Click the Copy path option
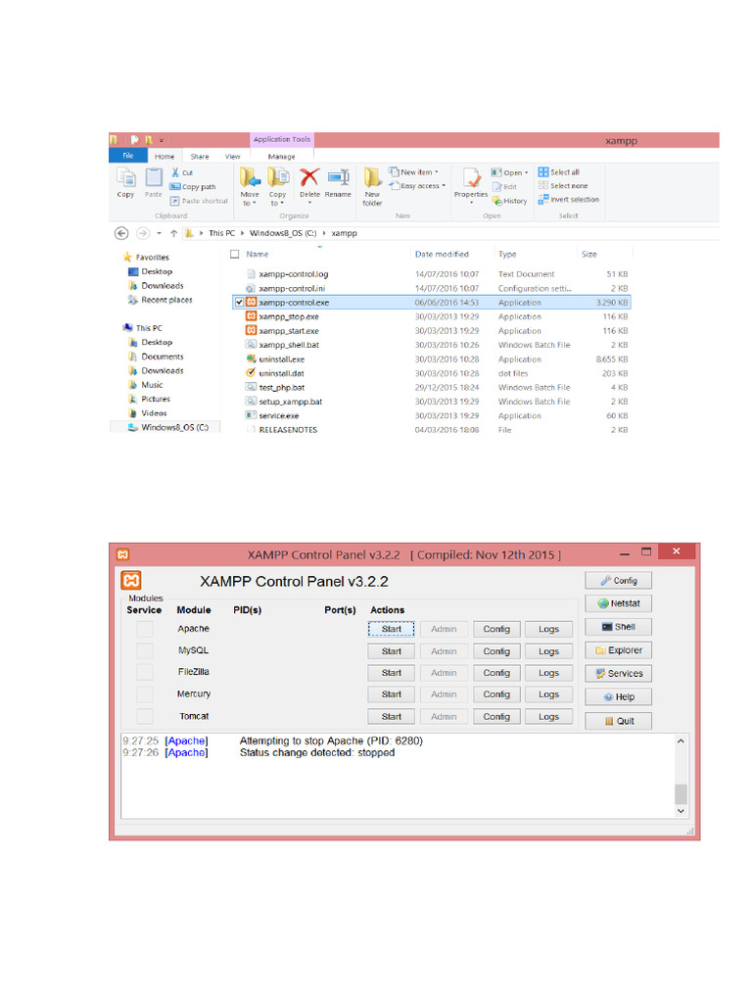The height and width of the screenshot is (1003, 752). point(193,187)
